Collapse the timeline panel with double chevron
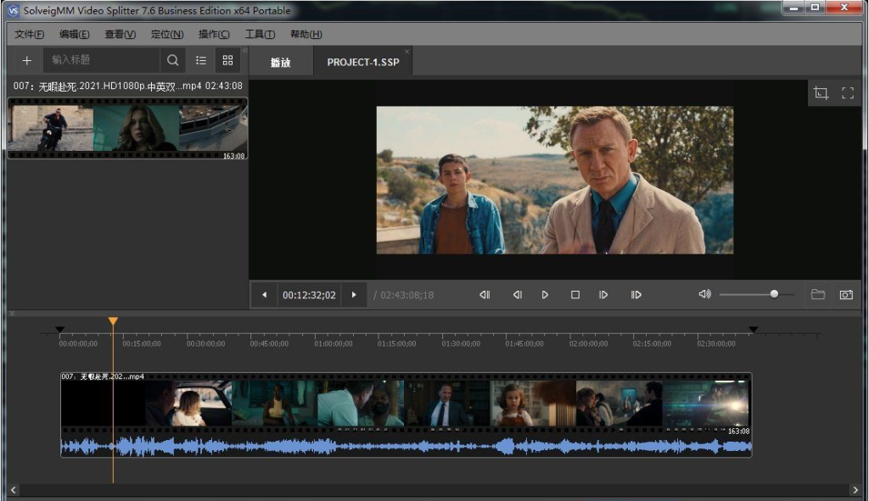 (12, 314)
